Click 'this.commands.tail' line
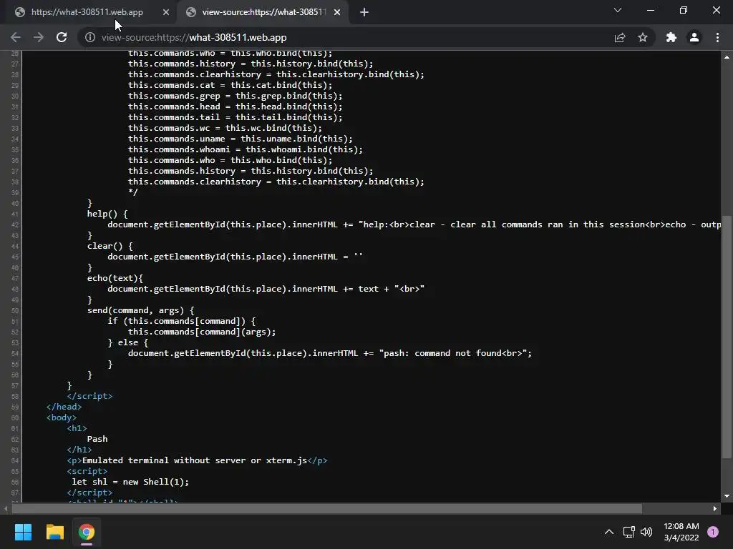This screenshot has width=733, height=549. (x=235, y=117)
